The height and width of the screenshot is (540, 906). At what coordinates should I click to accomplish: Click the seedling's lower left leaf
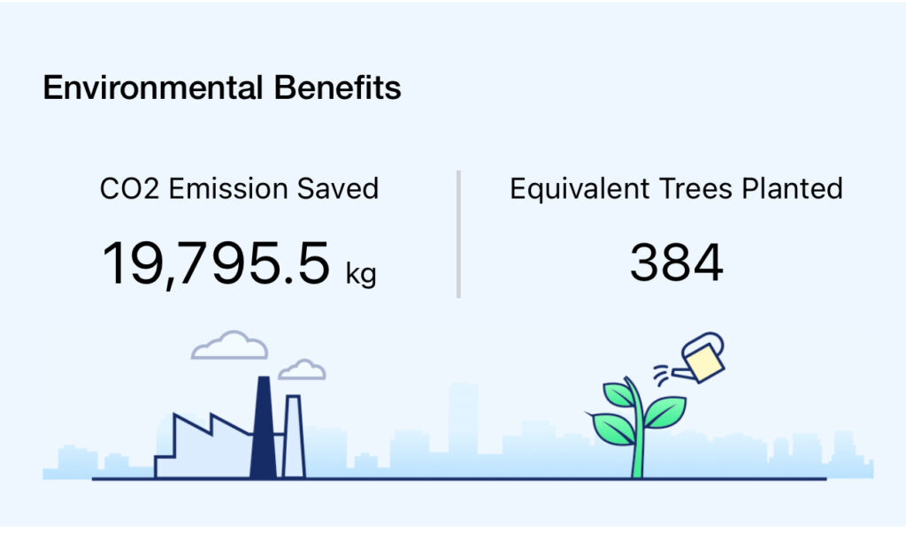click(x=612, y=427)
